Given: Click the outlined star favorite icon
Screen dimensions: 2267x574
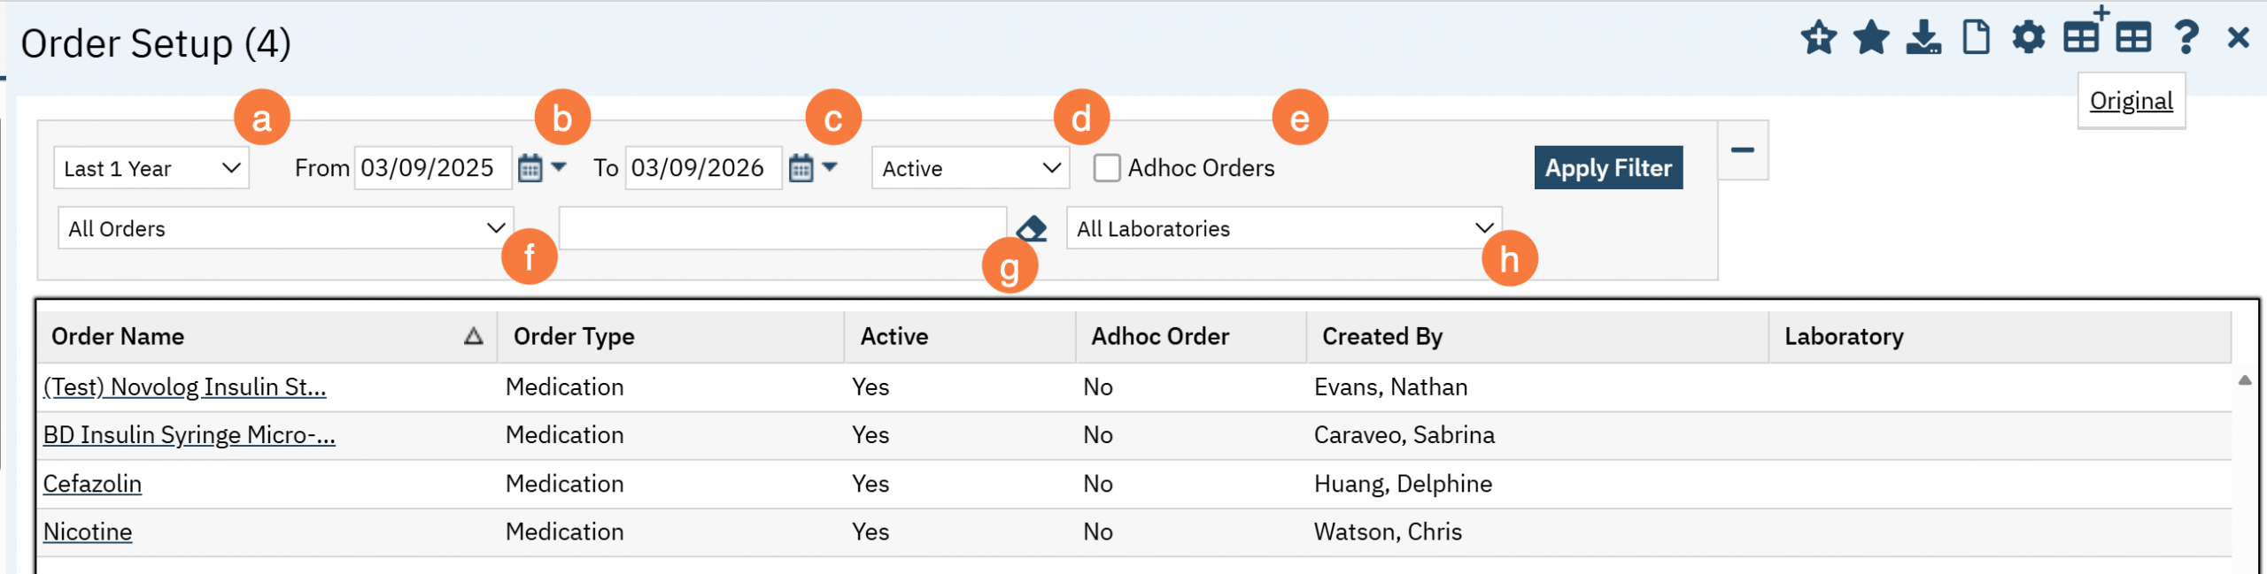Looking at the screenshot, I should tap(1818, 38).
